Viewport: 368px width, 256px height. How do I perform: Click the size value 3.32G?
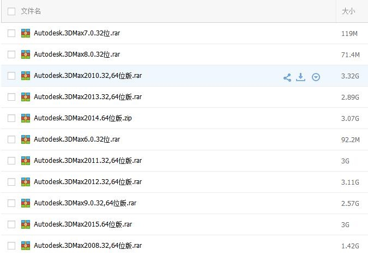pos(350,76)
